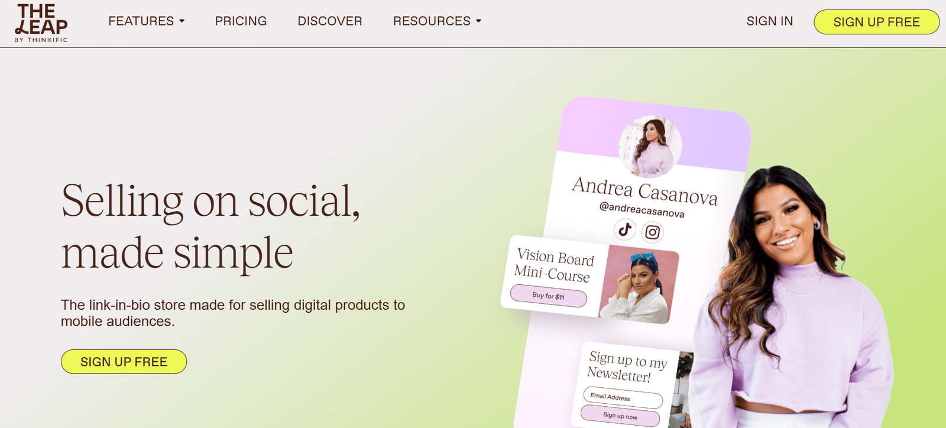Focus the Email Address input field

point(622,398)
